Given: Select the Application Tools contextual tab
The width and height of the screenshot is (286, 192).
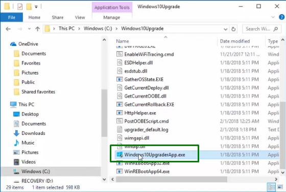Looking at the screenshot, I should [112, 8].
